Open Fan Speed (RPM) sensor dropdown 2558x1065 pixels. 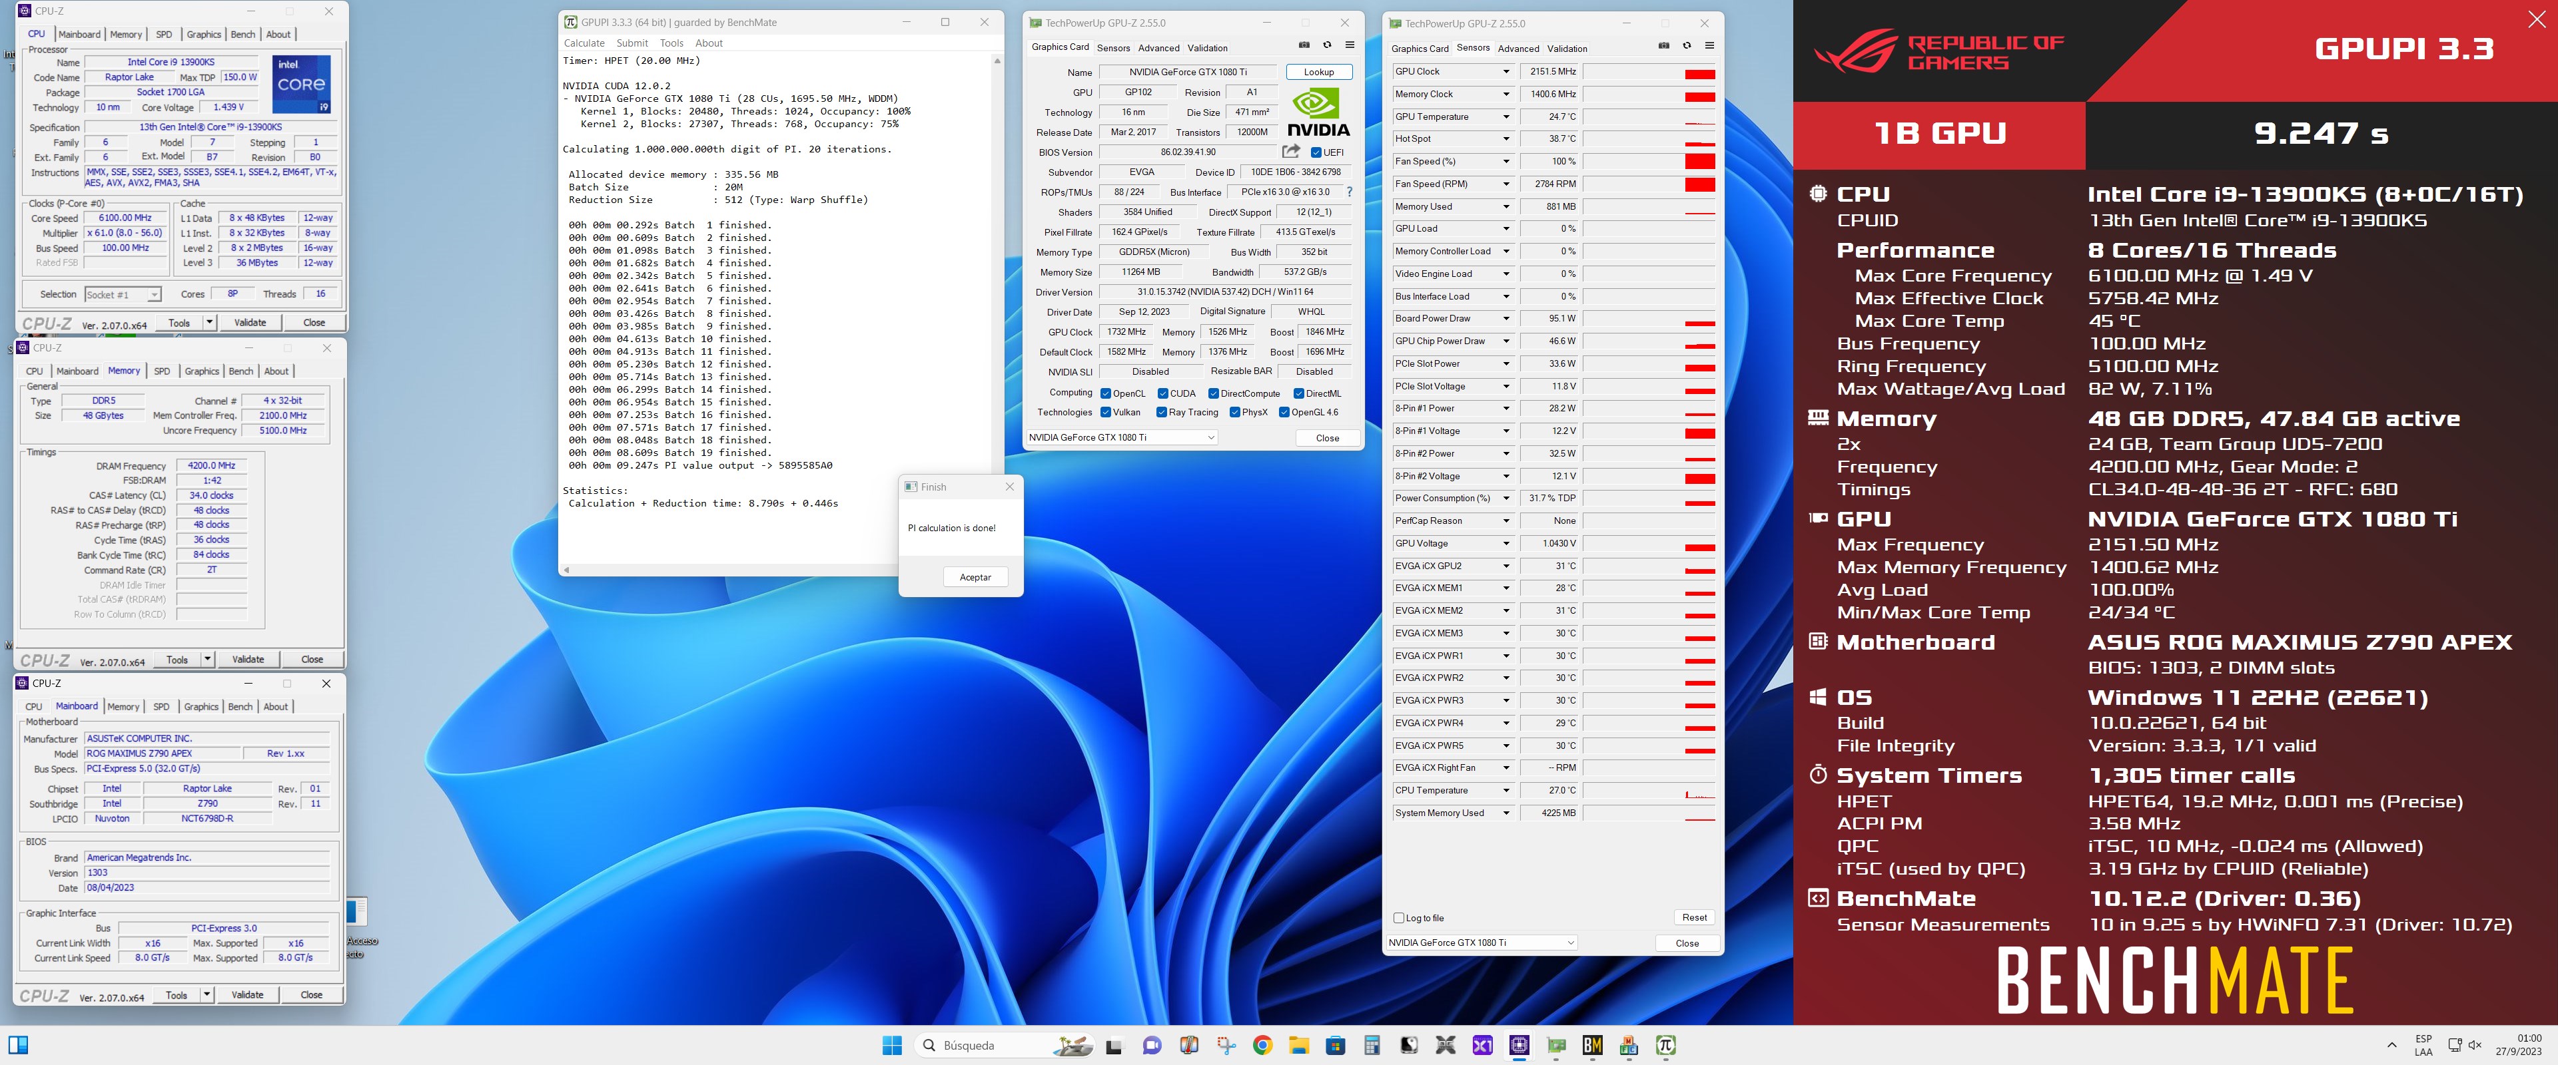(x=1505, y=184)
